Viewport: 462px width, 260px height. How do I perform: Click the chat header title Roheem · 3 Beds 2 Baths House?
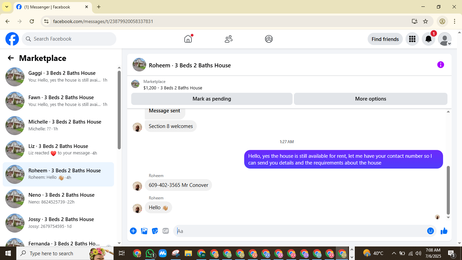click(190, 65)
